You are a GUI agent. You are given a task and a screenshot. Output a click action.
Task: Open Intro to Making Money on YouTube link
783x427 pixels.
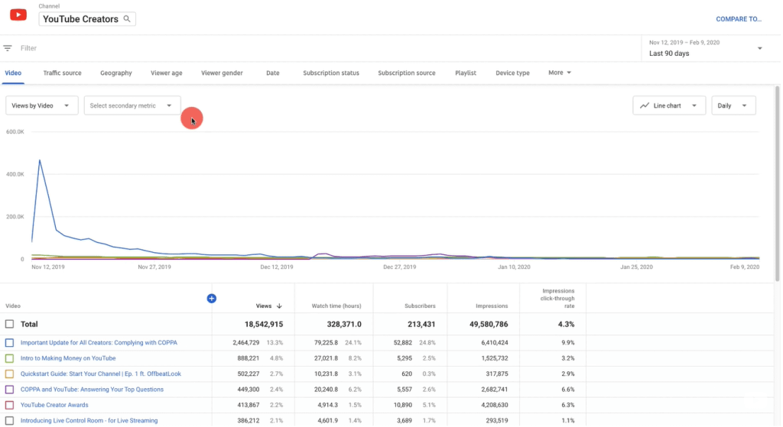pos(68,359)
